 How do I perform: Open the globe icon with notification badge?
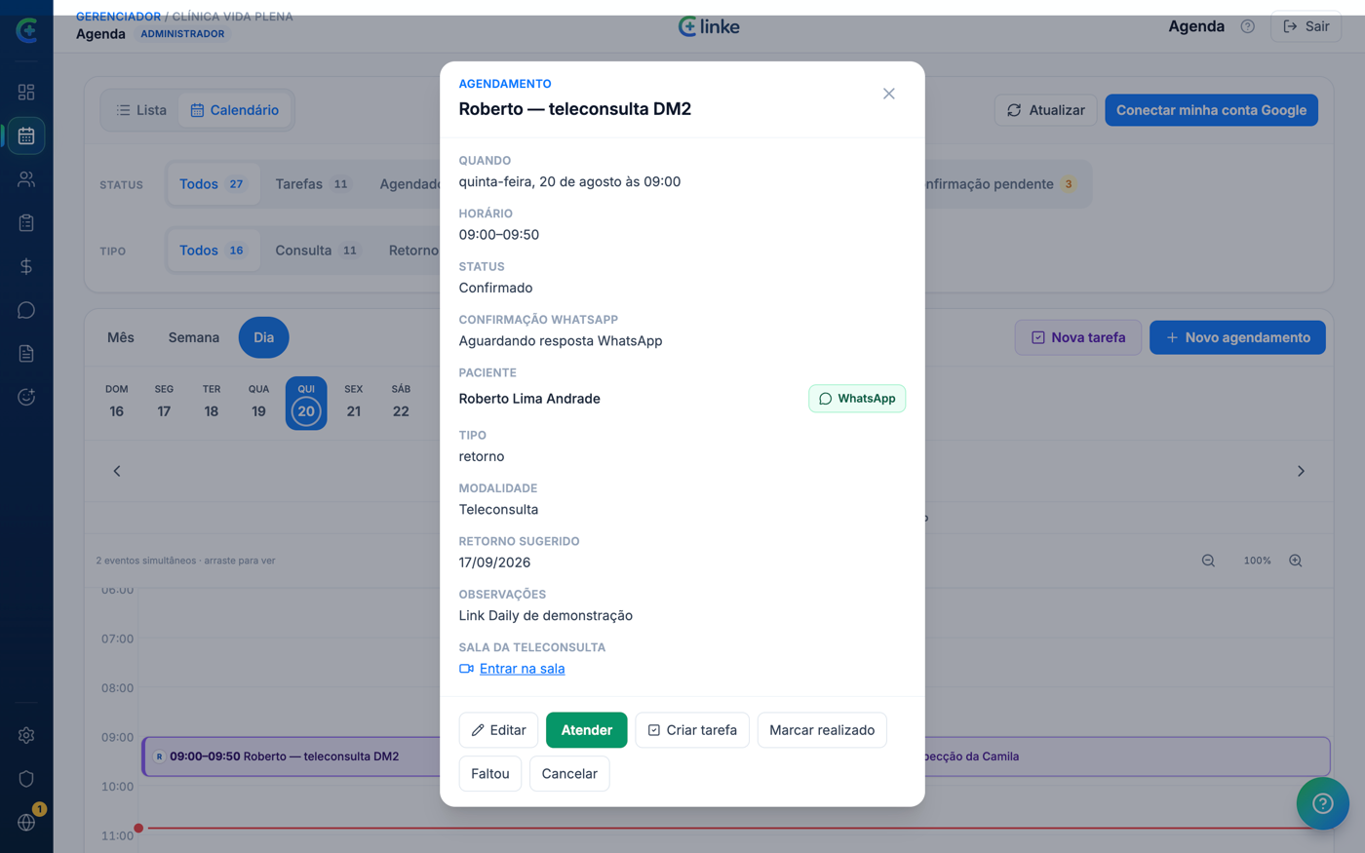[x=26, y=822]
